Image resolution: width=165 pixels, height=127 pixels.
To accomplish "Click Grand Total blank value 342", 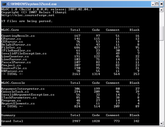I will tap(136, 121).
